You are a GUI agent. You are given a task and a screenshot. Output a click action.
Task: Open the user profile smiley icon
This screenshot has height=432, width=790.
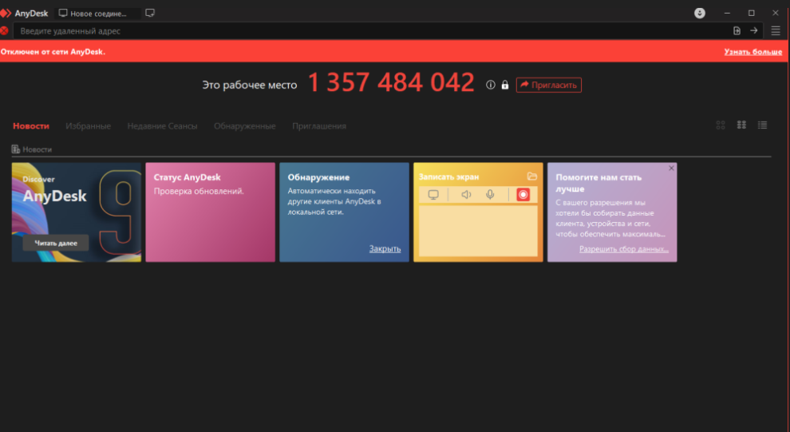pos(699,13)
